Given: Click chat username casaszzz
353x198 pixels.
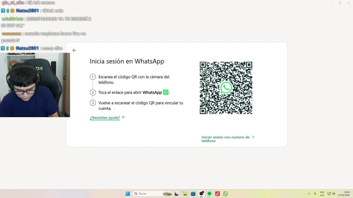Looking at the screenshot, I should [11, 34].
